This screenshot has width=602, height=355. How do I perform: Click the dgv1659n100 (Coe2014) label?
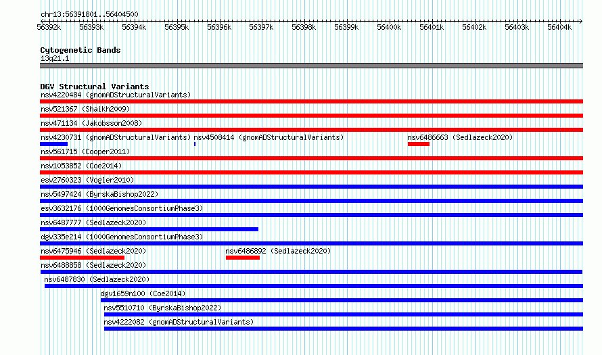(x=143, y=293)
